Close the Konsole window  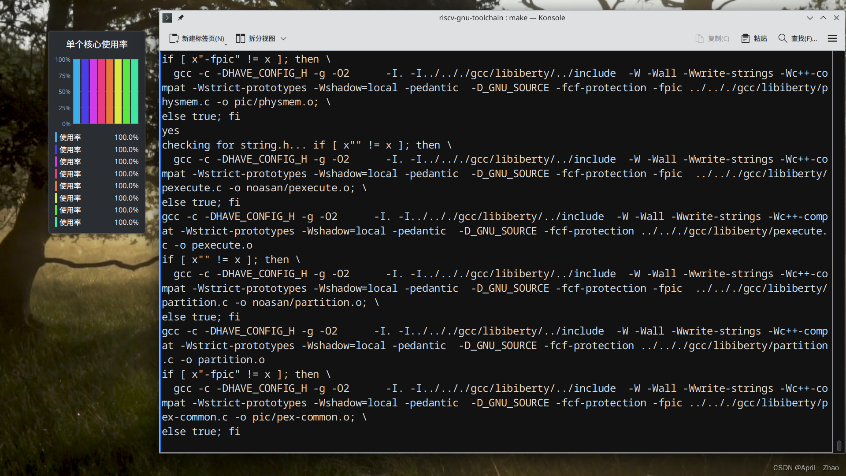point(836,18)
